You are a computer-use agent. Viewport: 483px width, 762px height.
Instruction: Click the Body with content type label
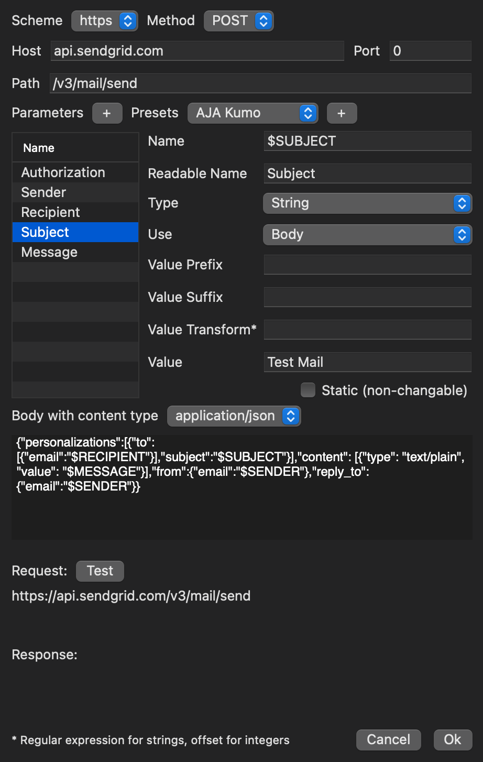[x=85, y=416]
